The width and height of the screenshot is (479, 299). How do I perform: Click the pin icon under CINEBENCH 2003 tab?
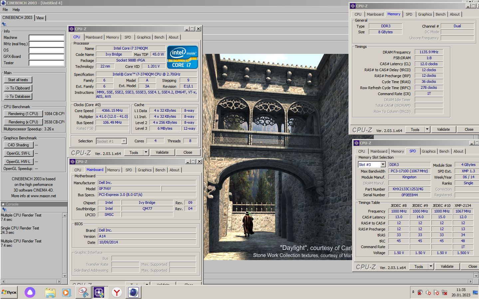point(4,24)
